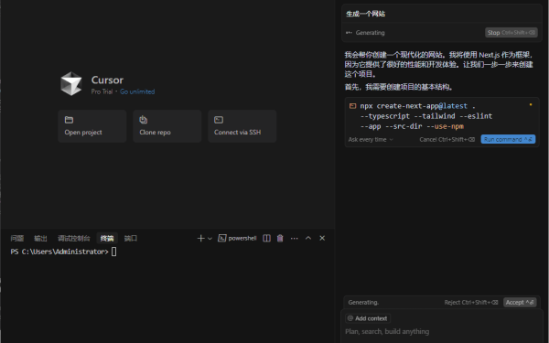Accept the generated changes
The width and height of the screenshot is (549, 343).
pyautogui.click(x=520, y=303)
